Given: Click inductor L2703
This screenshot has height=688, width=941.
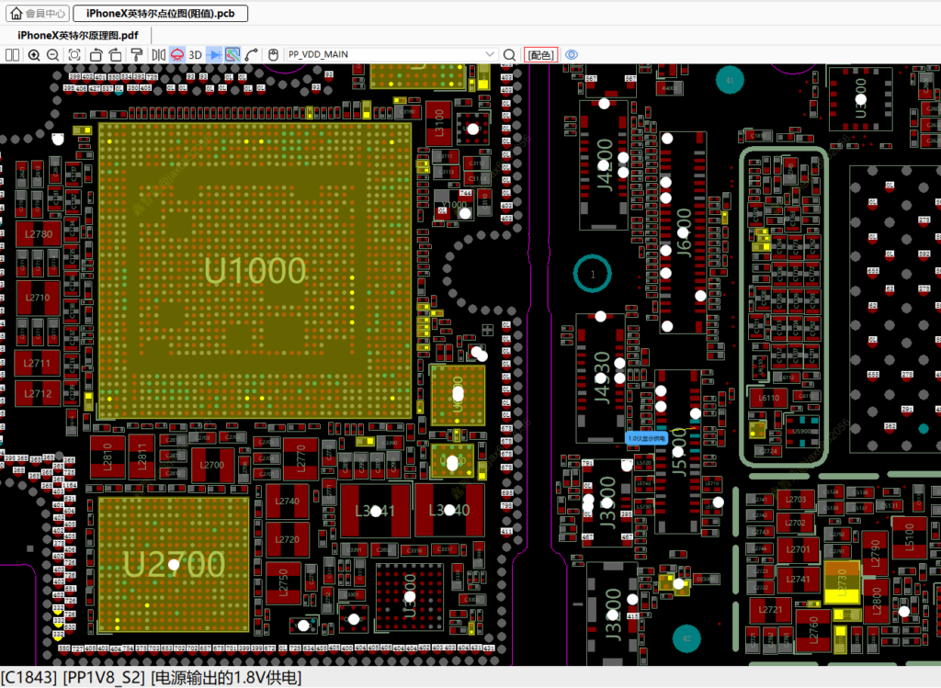Looking at the screenshot, I should pos(796,499).
